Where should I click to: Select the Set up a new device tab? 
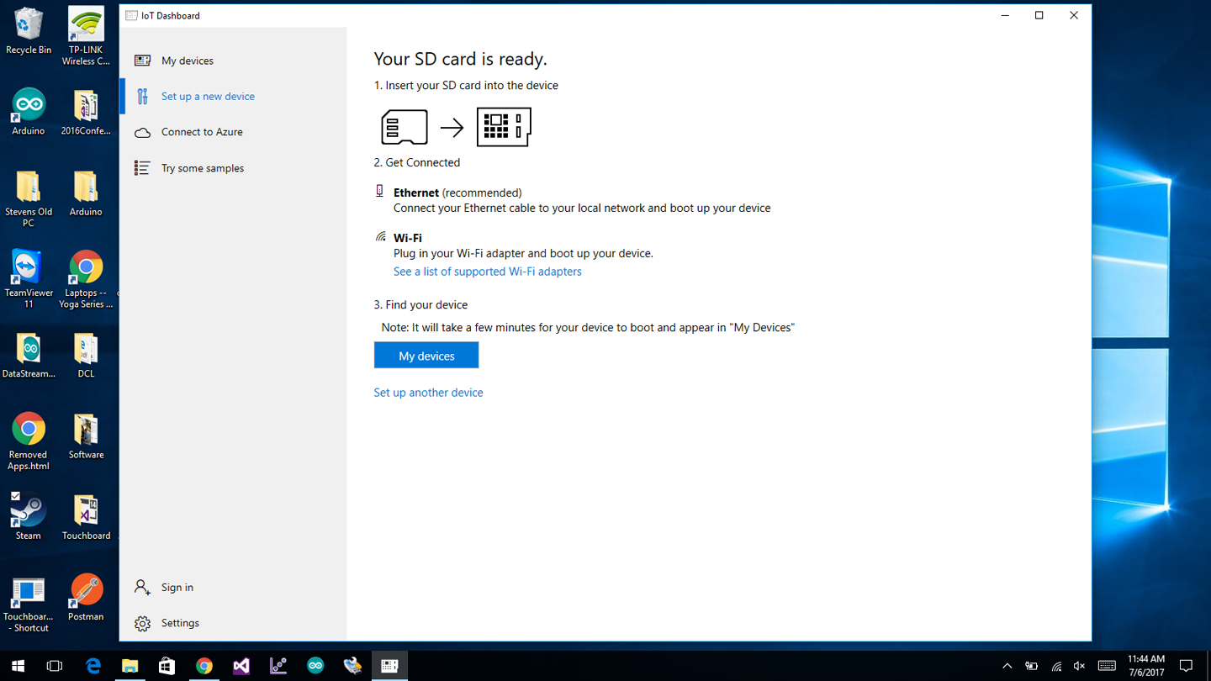(x=208, y=97)
